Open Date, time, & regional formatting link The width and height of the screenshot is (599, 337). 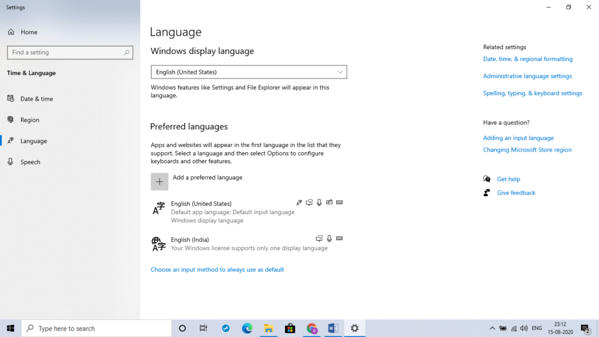(528, 59)
